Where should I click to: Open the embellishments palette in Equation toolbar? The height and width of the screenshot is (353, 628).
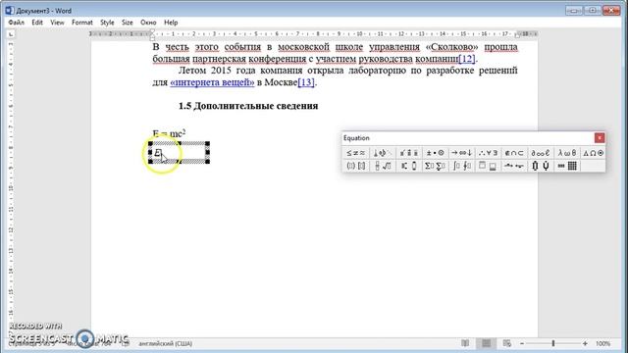pos(408,153)
